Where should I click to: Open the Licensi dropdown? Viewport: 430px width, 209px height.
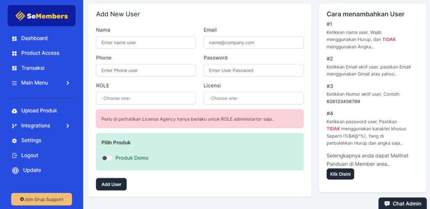(x=253, y=98)
